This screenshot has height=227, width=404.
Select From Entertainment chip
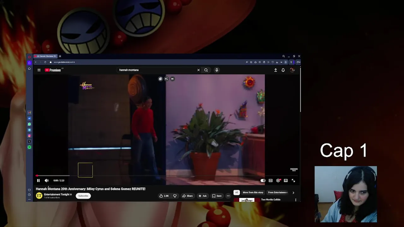click(278, 192)
